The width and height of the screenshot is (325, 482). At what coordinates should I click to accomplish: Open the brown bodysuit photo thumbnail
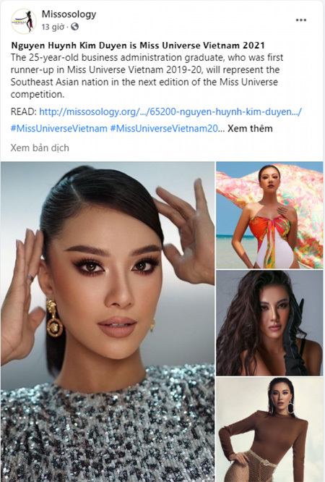tap(269, 430)
